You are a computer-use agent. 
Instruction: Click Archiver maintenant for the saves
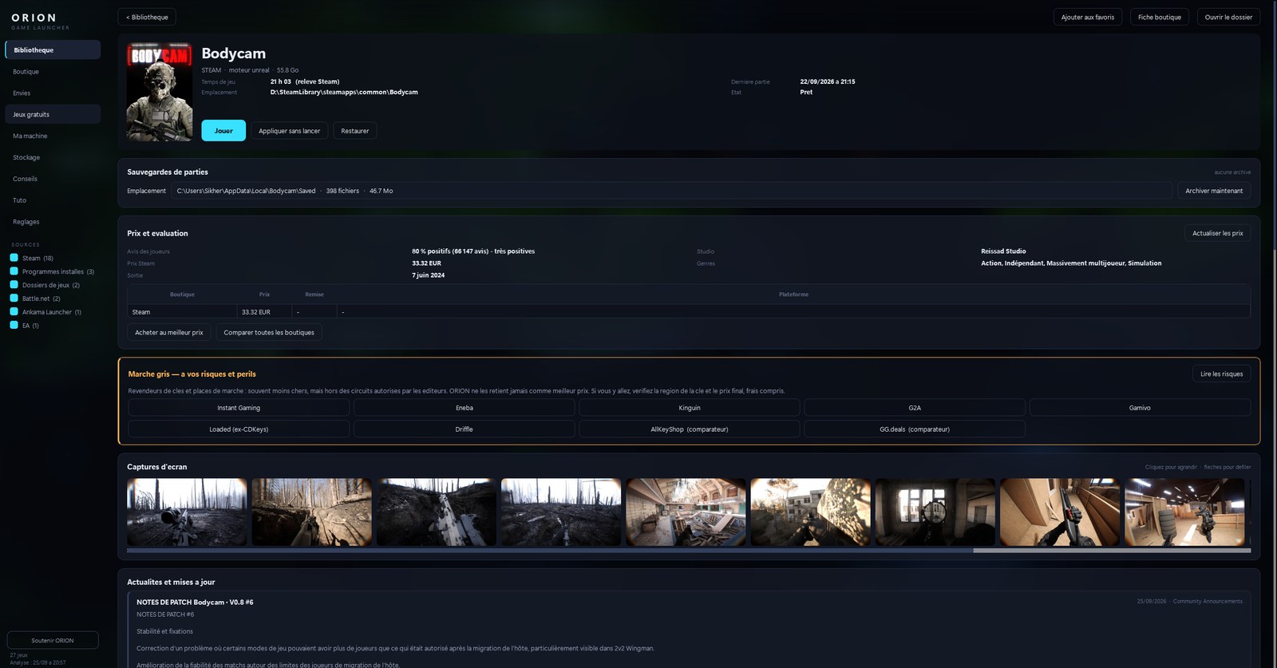1214,191
